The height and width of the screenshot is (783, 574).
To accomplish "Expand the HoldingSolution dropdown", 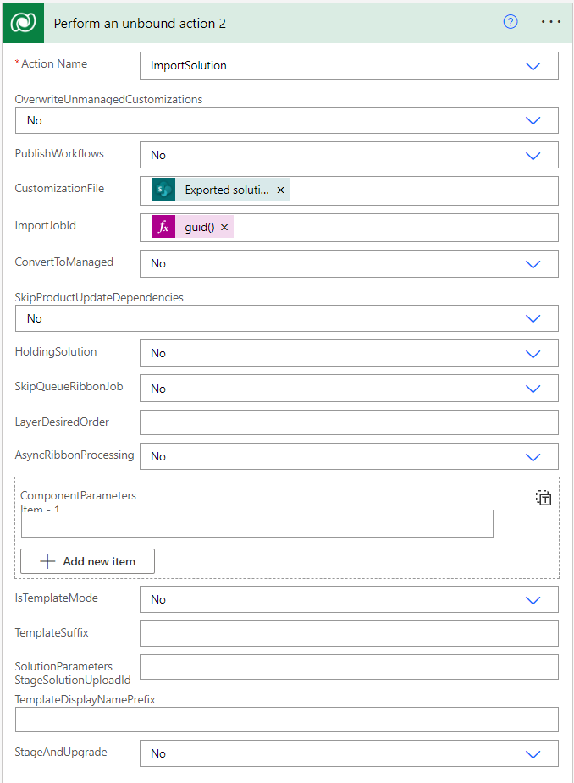I will click(x=533, y=353).
